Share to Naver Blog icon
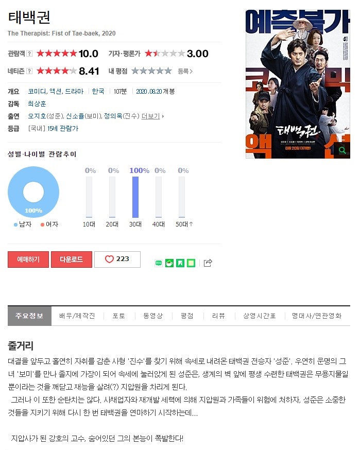This screenshot has height=450, width=360. pos(159,263)
